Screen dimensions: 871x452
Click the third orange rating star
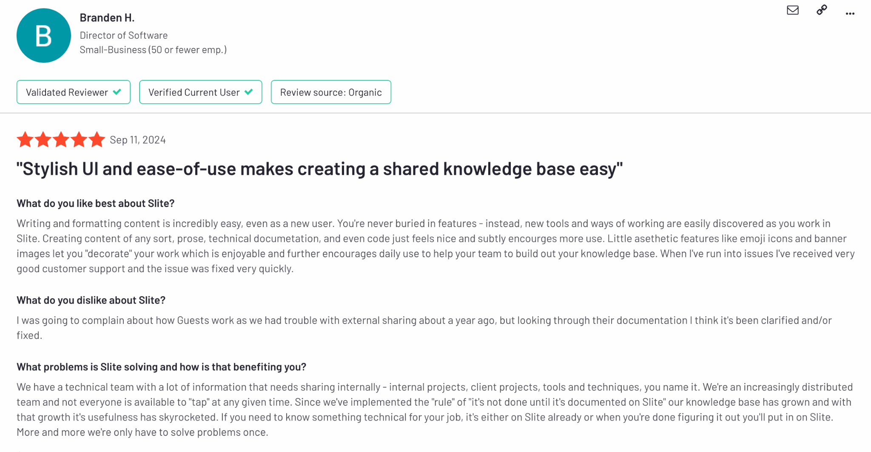click(61, 139)
